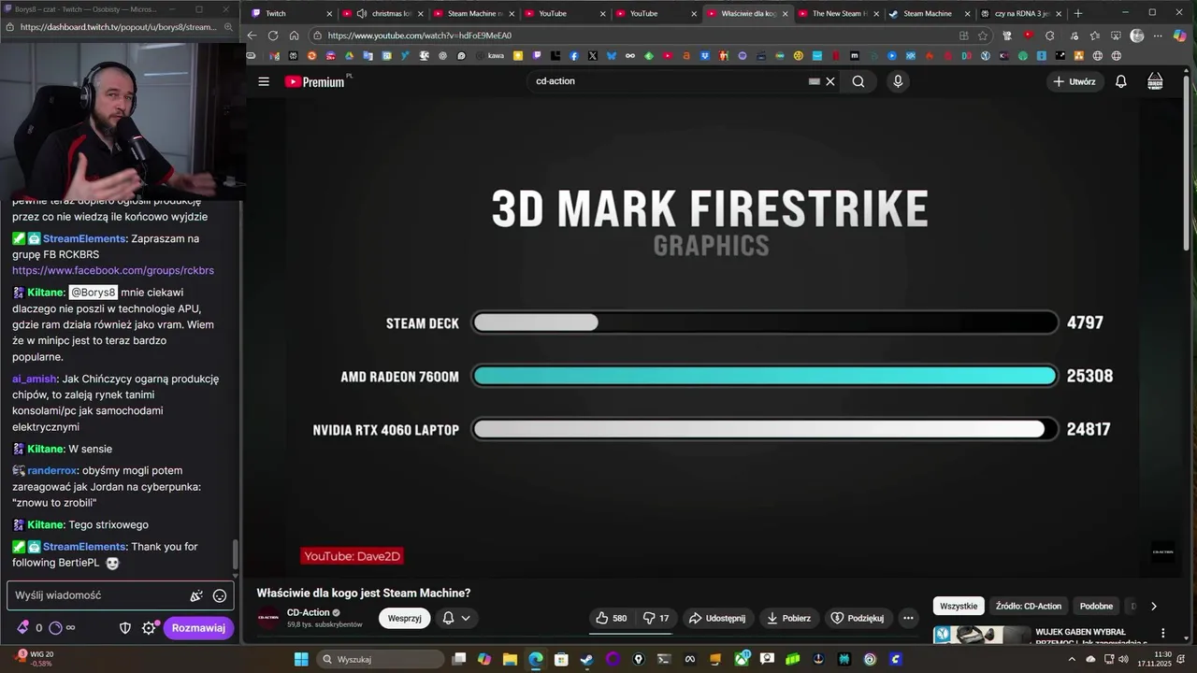The image size is (1197, 673).
Task: Show hidden system tray icons chevron
Action: 1072,659
